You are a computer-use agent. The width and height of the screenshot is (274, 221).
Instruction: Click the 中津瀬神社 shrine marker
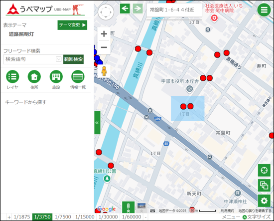coord(237,193)
